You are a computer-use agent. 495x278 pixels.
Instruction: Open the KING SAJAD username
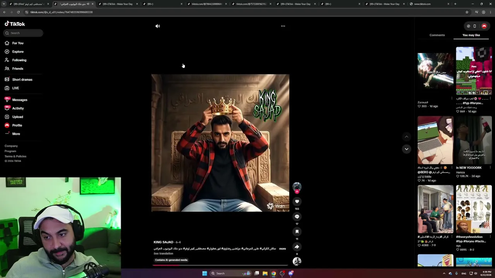coord(163,242)
